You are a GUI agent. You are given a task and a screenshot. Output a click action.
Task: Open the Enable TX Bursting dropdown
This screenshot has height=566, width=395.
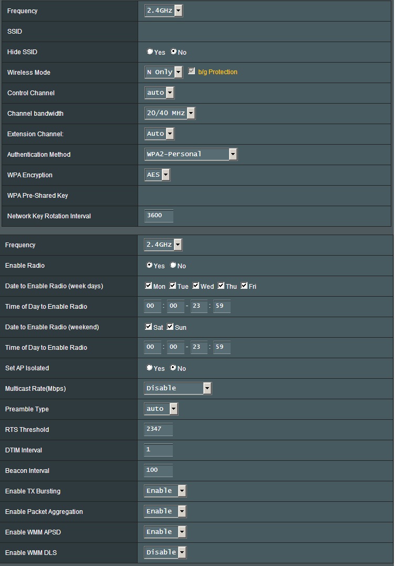tap(165, 491)
